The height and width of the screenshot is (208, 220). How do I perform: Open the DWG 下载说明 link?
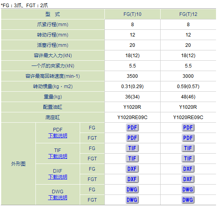click(x=58, y=198)
